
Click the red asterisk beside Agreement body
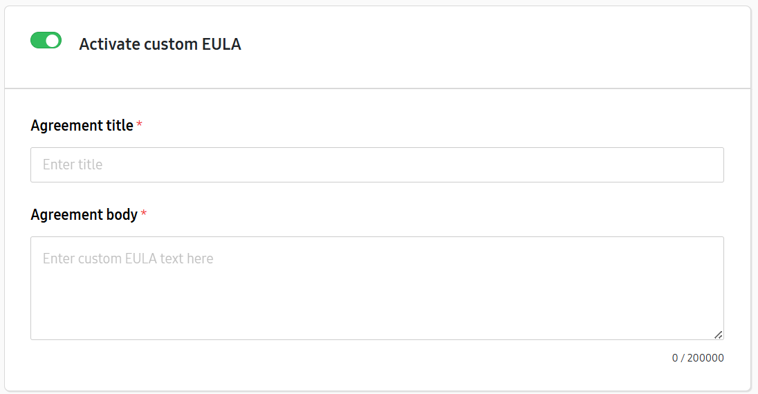(144, 214)
